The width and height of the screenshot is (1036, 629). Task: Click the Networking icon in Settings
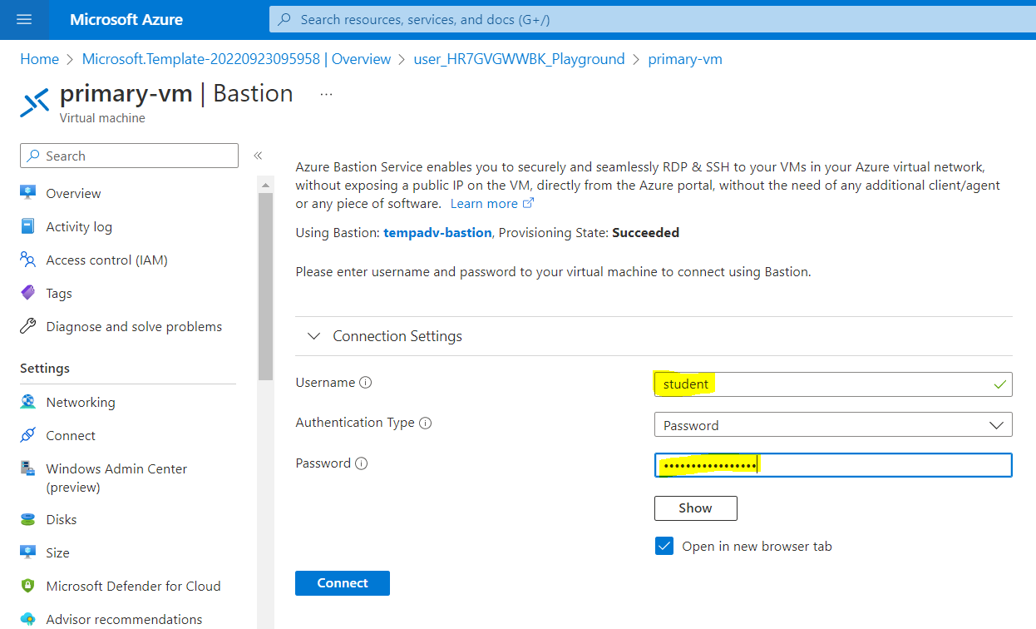coord(28,403)
